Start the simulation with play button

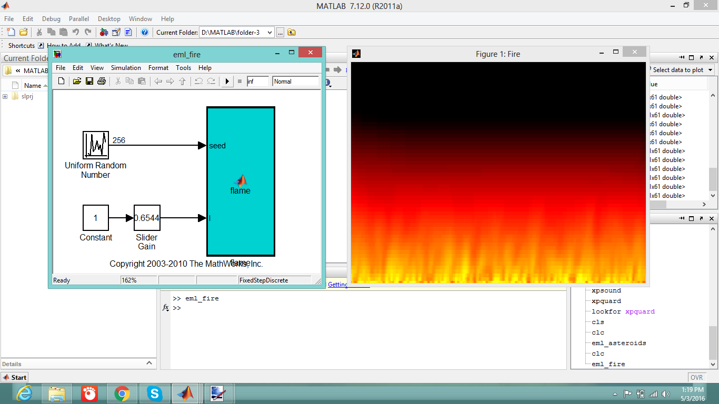point(227,81)
